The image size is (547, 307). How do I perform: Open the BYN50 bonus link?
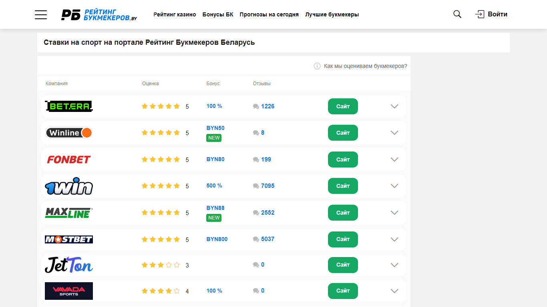coord(215,128)
